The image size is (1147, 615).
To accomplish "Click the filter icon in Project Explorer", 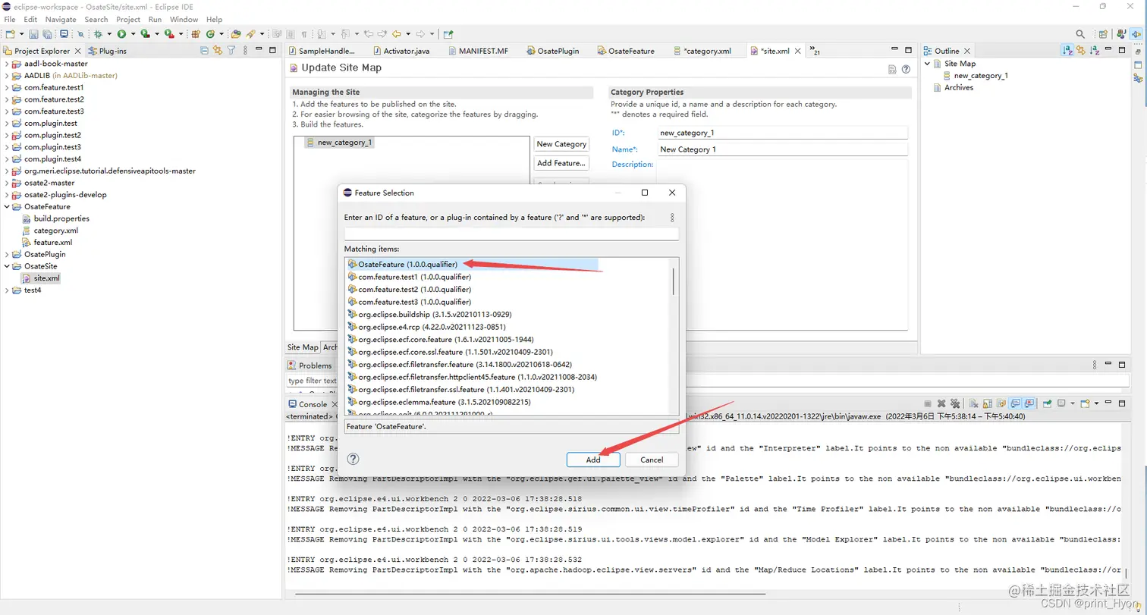I will click(x=231, y=51).
